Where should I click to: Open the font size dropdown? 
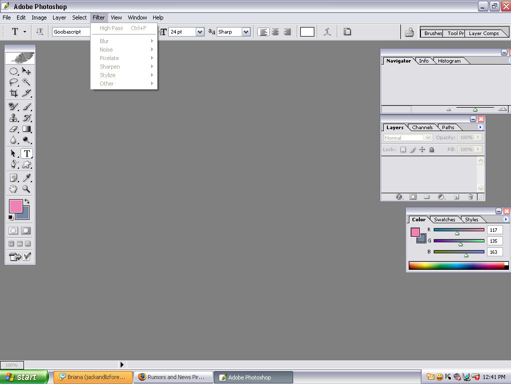[200, 32]
